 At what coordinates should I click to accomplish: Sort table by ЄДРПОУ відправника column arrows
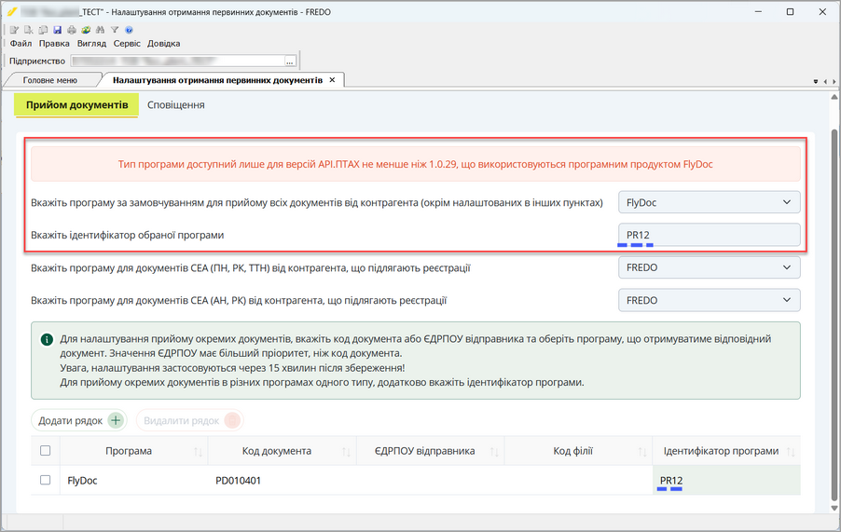494,452
